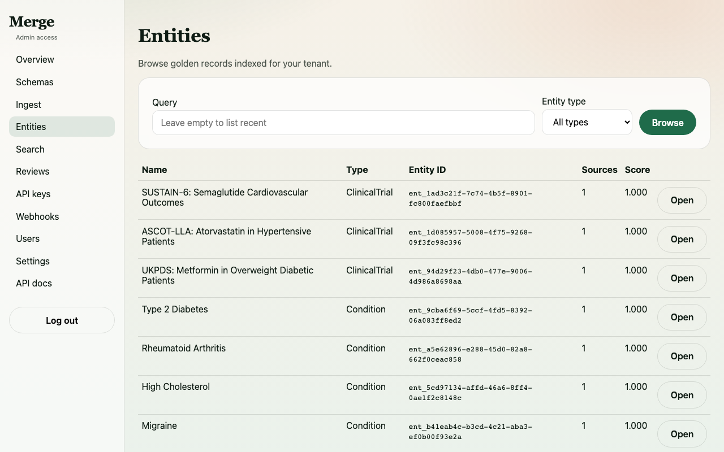The image size is (724, 452).
Task: Click the Entity ID column header
Action: pos(427,169)
